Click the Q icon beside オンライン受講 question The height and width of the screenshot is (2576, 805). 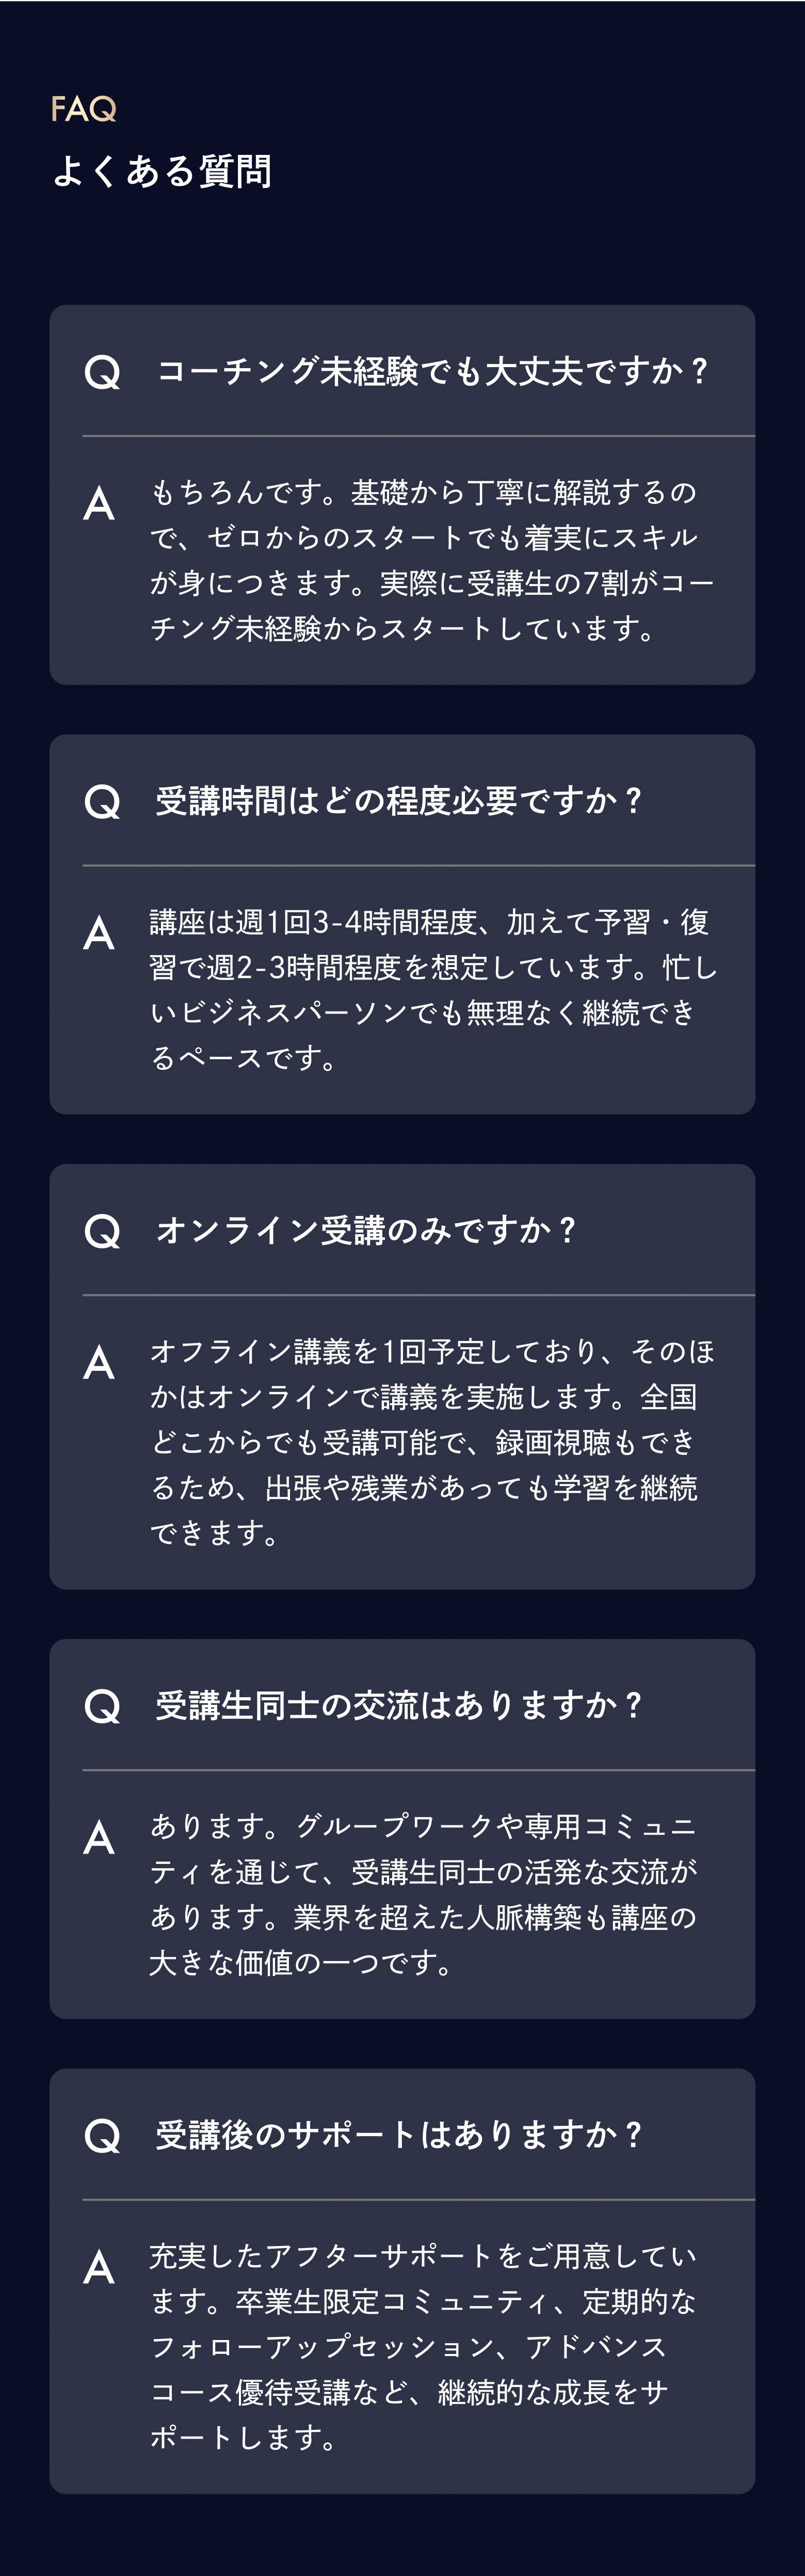click(102, 1232)
